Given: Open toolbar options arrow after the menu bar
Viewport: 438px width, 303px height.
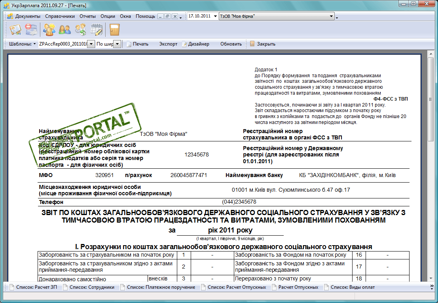Looking at the screenshot, I should point(180,17).
